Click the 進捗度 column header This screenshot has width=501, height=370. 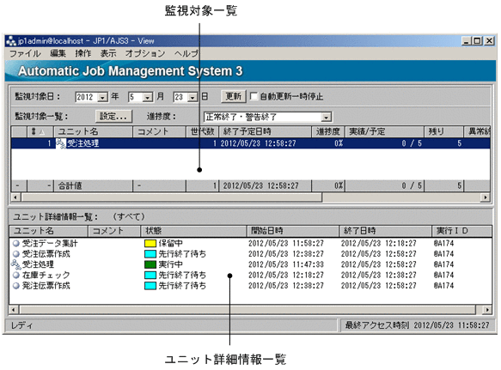pos(328,131)
